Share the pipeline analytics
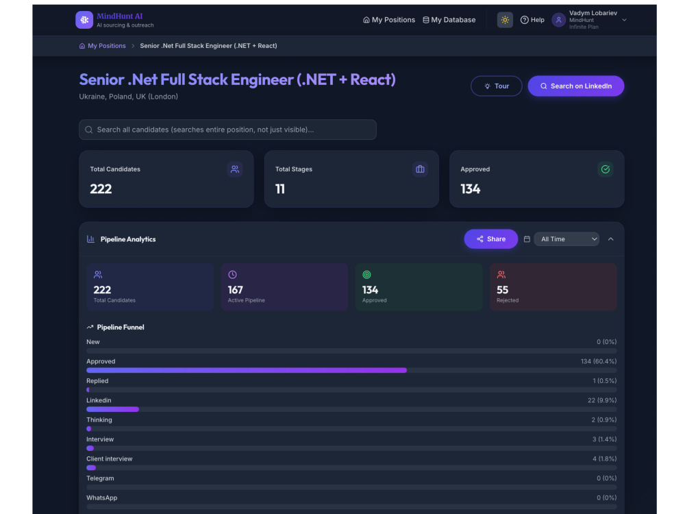The height and width of the screenshot is (514, 685). pyautogui.click(x=490, y=239)
